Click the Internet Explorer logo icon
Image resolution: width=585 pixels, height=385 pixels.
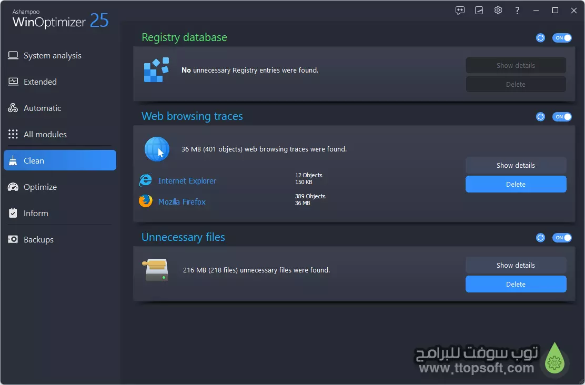coord(146,180)
